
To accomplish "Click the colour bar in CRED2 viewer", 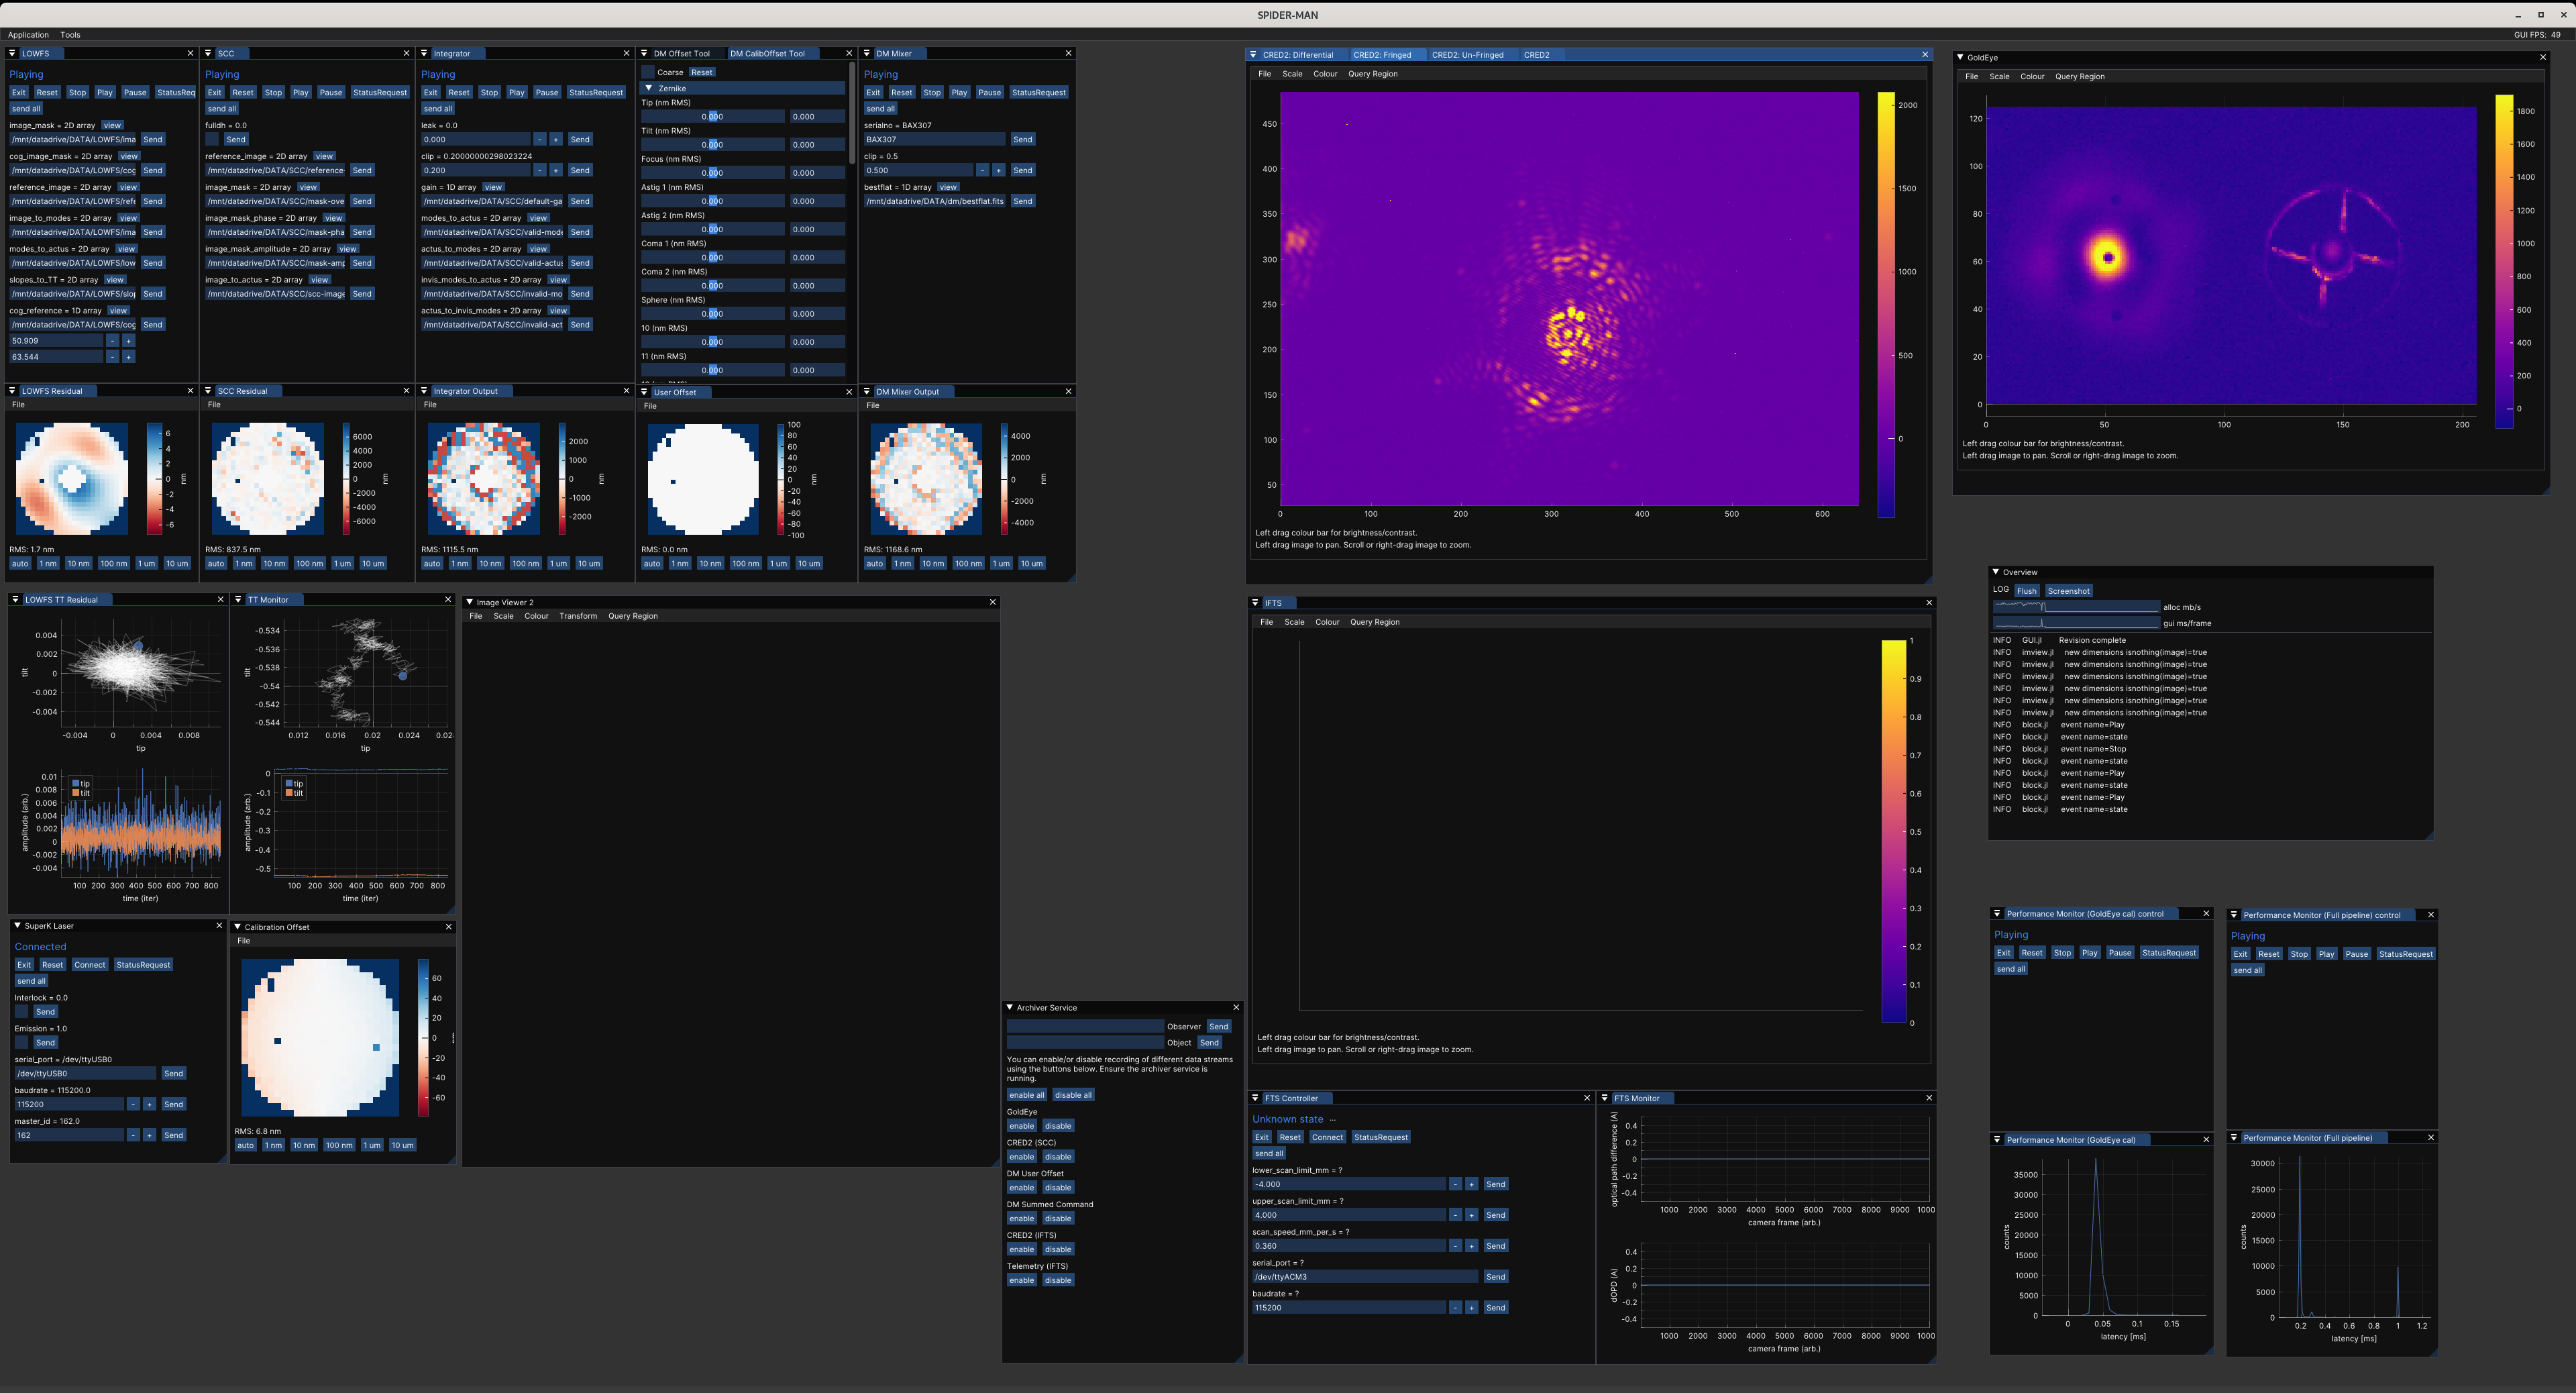I will click(1886, 305).
